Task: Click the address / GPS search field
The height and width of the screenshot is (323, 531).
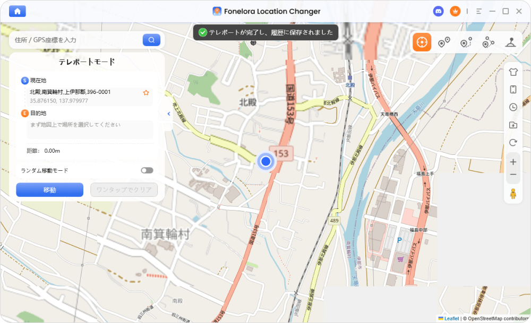Action: tap(77, 40)
